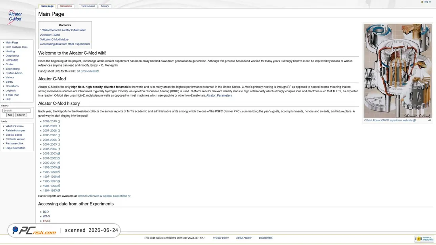Go to Diagnostics page
Viewport: 436px width, 245px height.
pyautogui.click(x=12, y=55)
